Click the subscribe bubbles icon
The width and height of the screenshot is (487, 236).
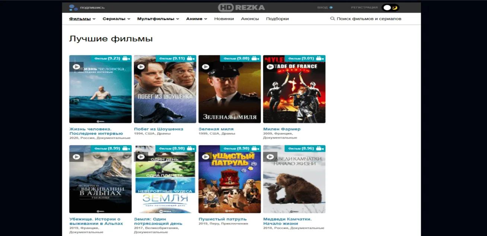(73, 7)
